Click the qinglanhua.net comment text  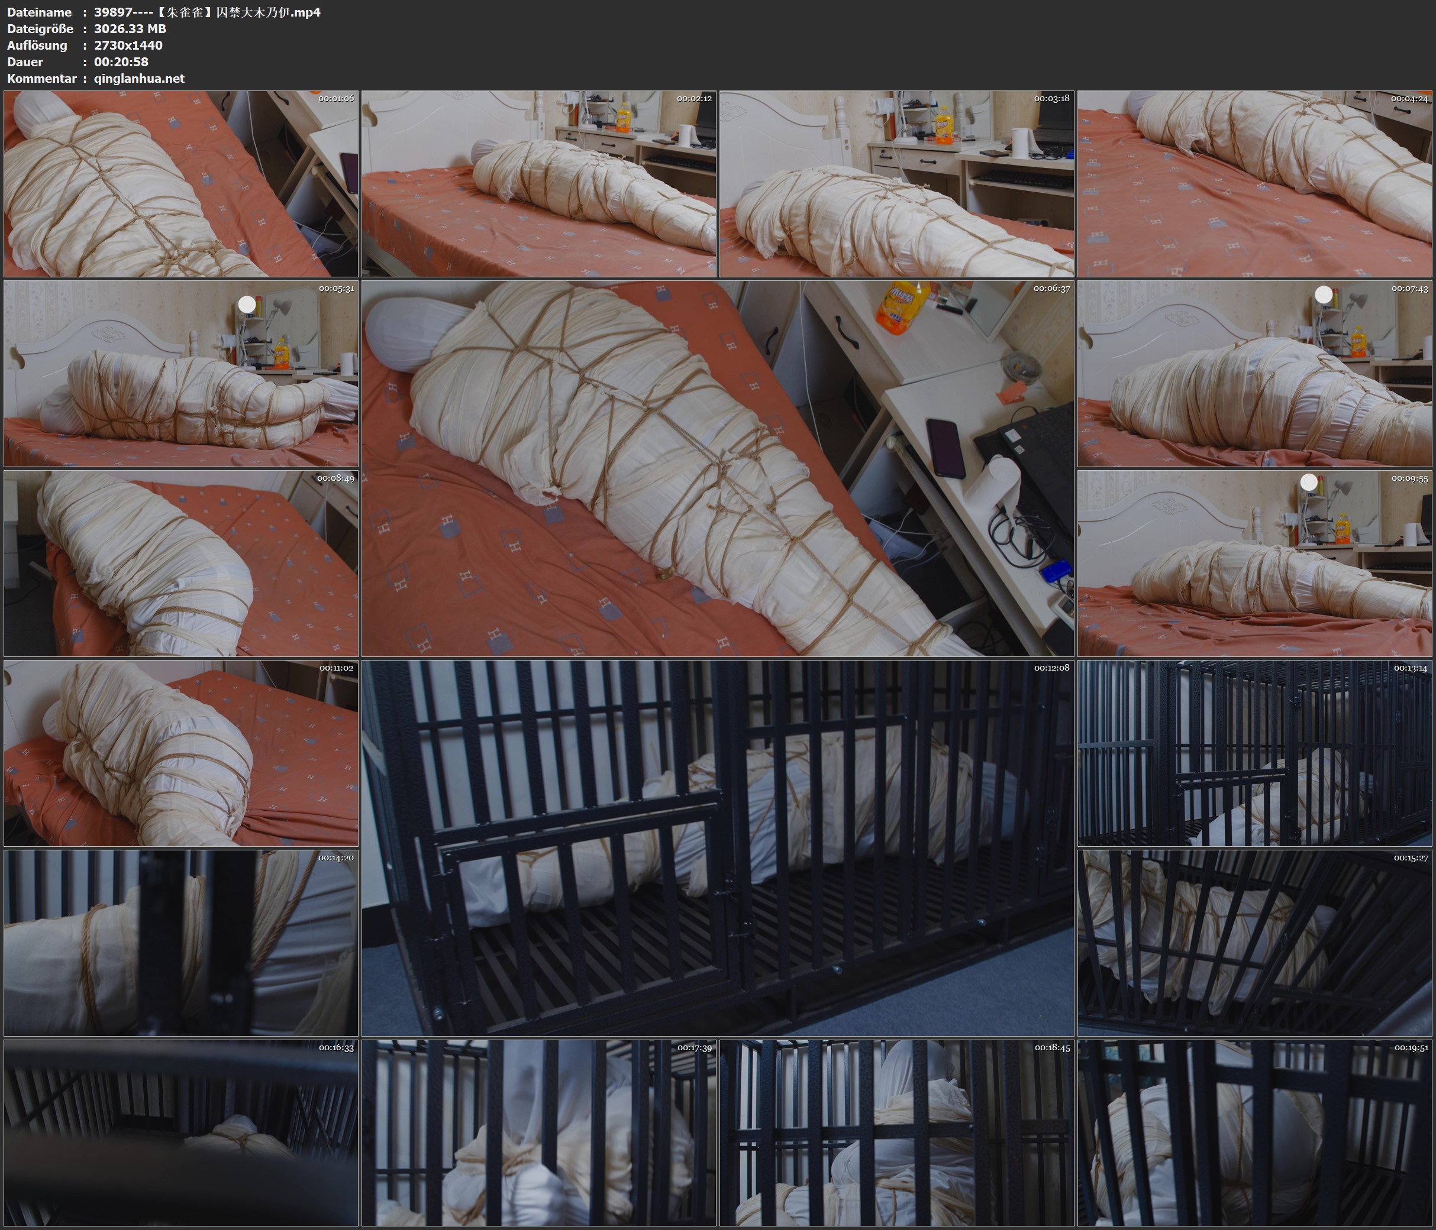click(x=139, y=78)
